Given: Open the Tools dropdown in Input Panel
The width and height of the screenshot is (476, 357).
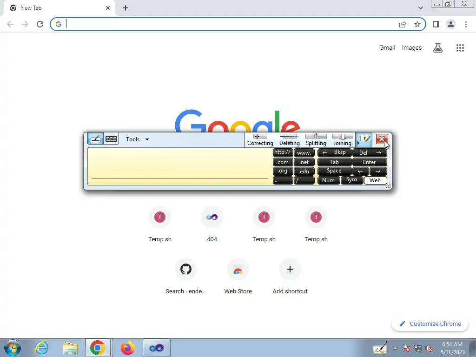Looking at the screenshot, I should click(x=137, y=139).
